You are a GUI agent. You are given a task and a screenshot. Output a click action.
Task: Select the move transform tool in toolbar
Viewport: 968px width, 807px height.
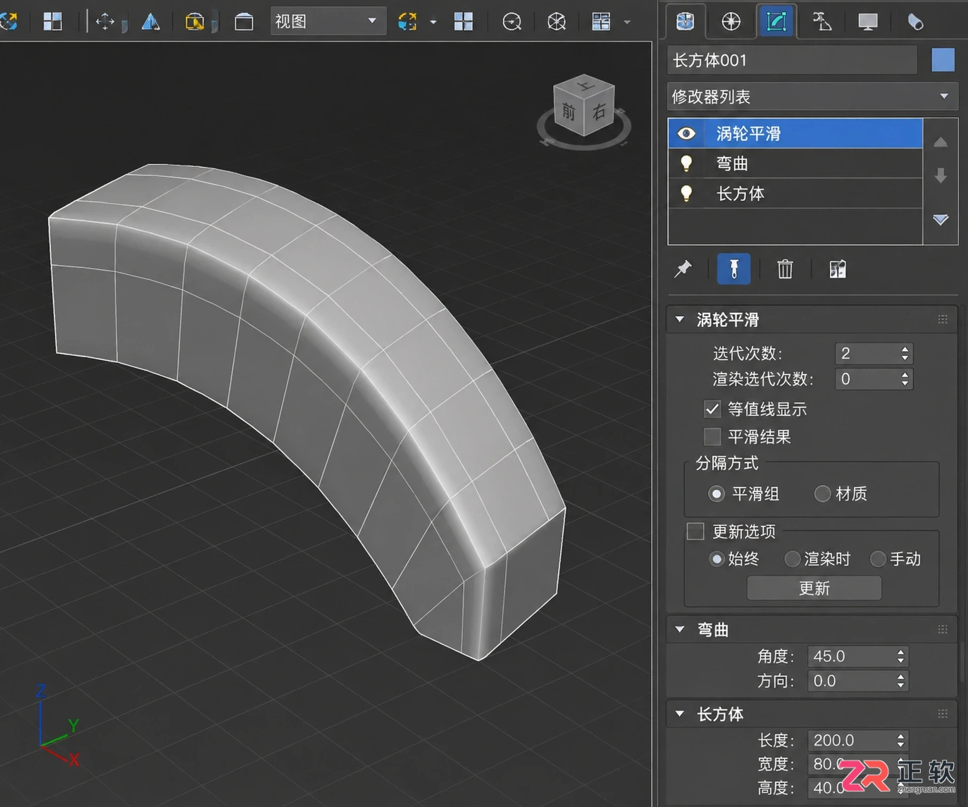coord(105,22)
